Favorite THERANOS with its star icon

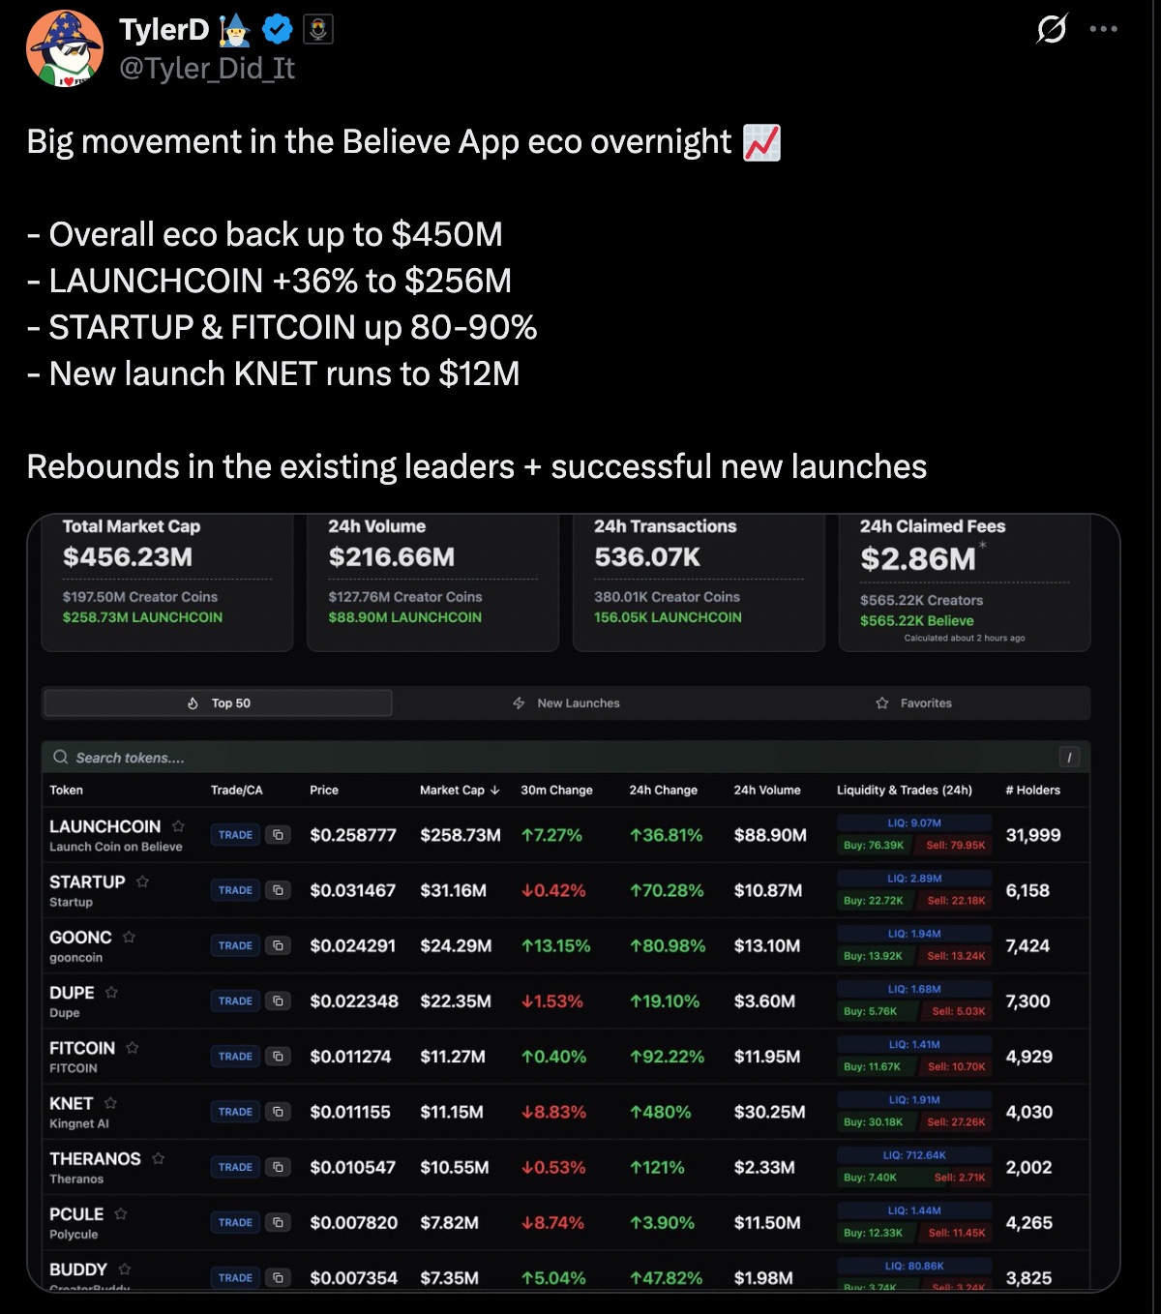click(158, 1158)
